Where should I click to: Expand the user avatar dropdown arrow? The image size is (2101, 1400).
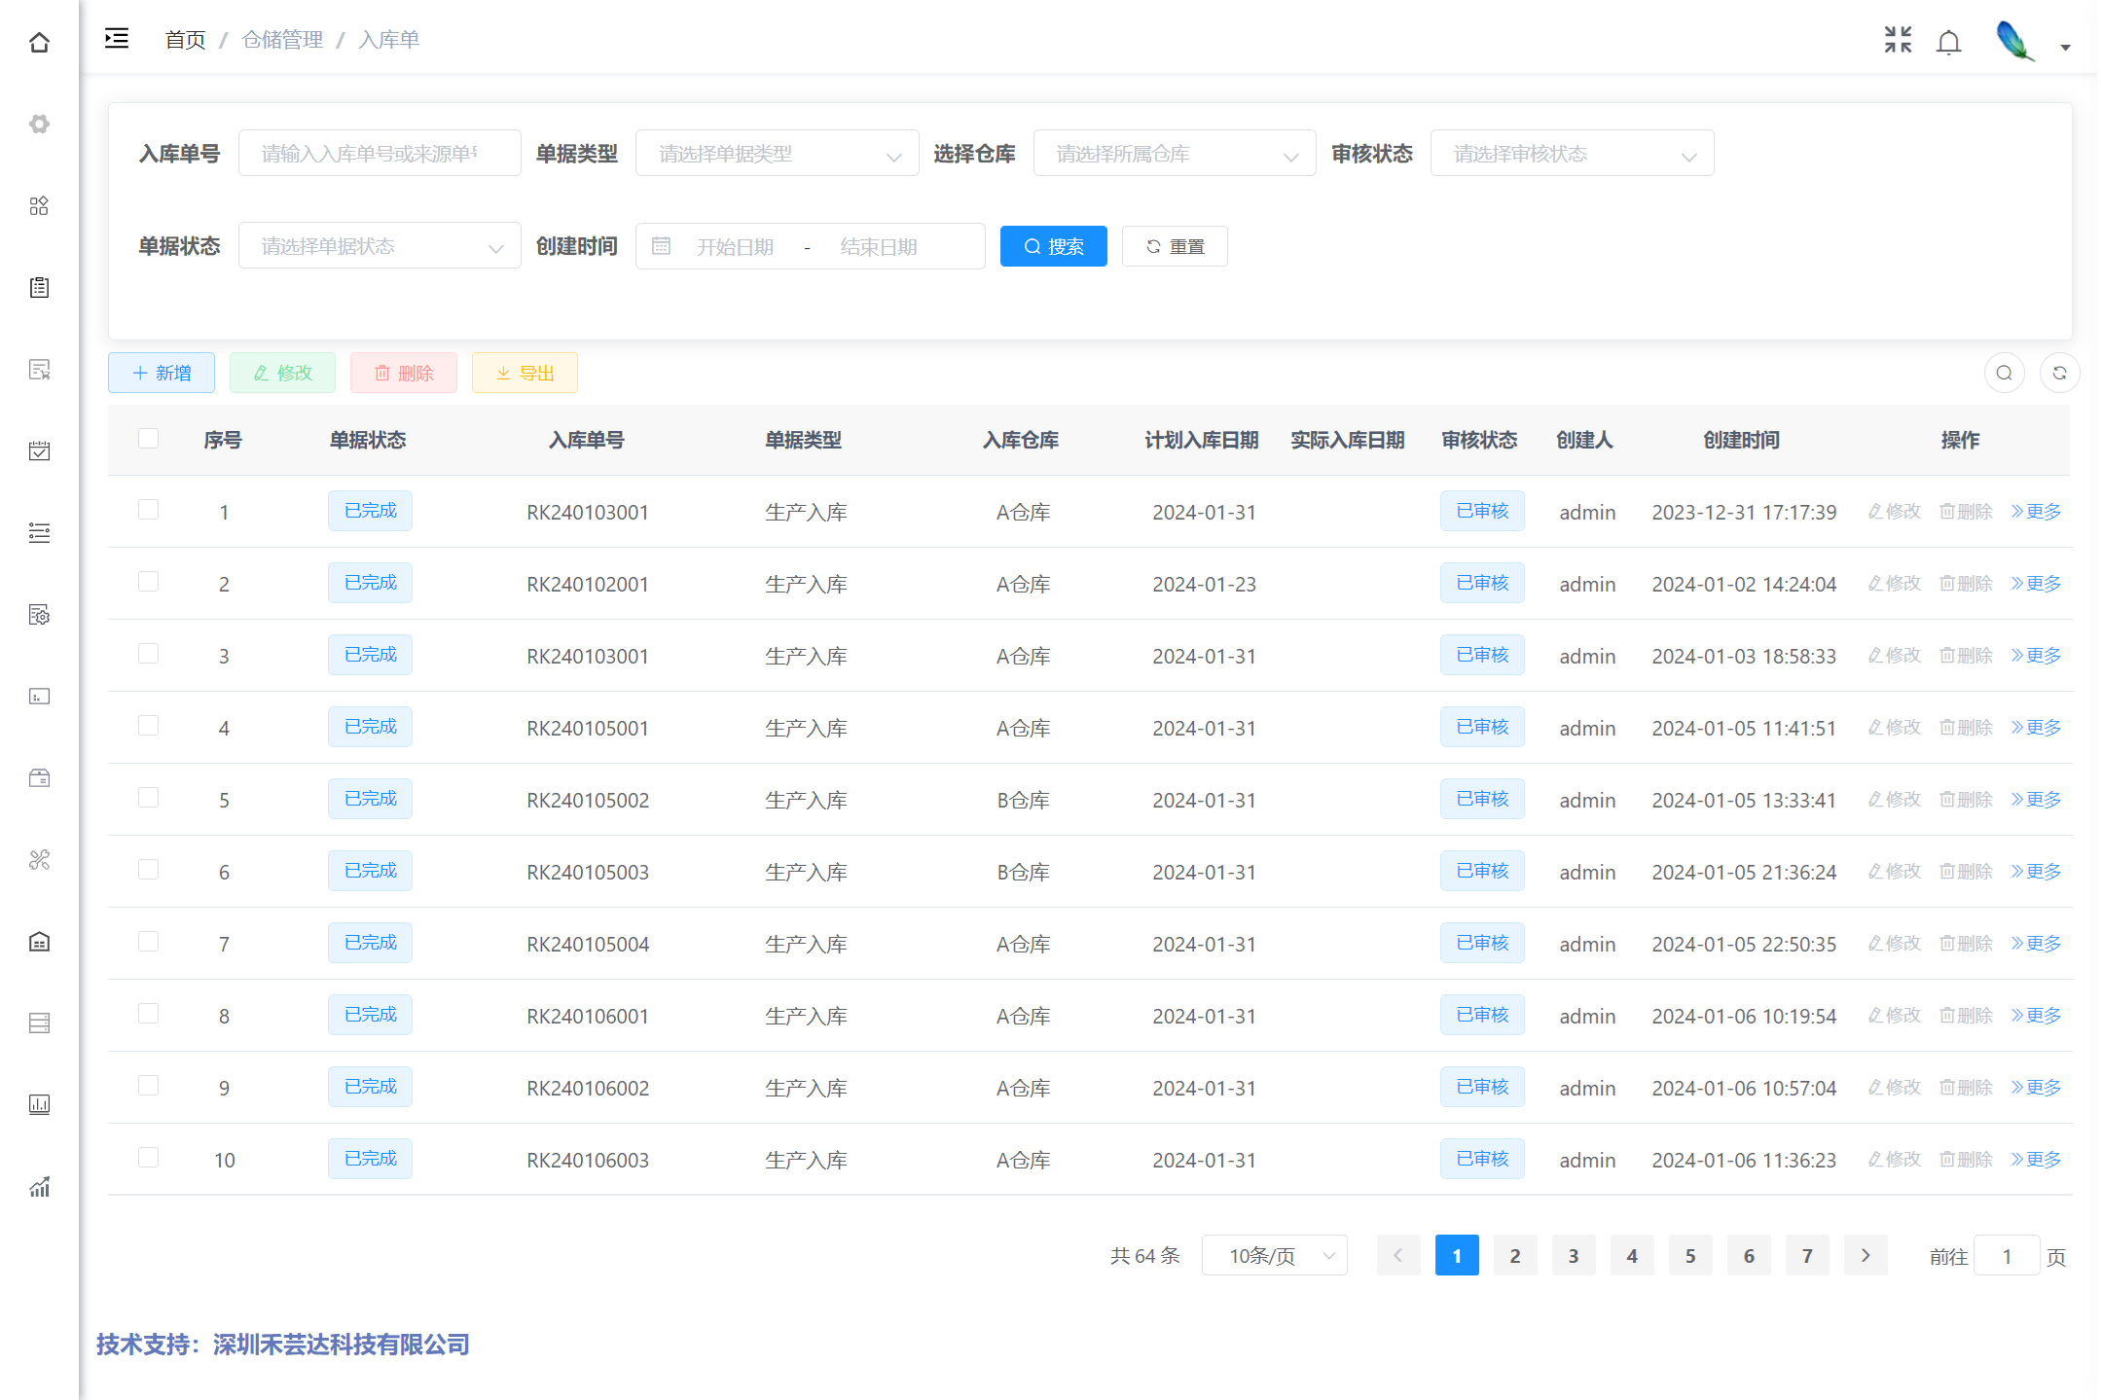2065,48
